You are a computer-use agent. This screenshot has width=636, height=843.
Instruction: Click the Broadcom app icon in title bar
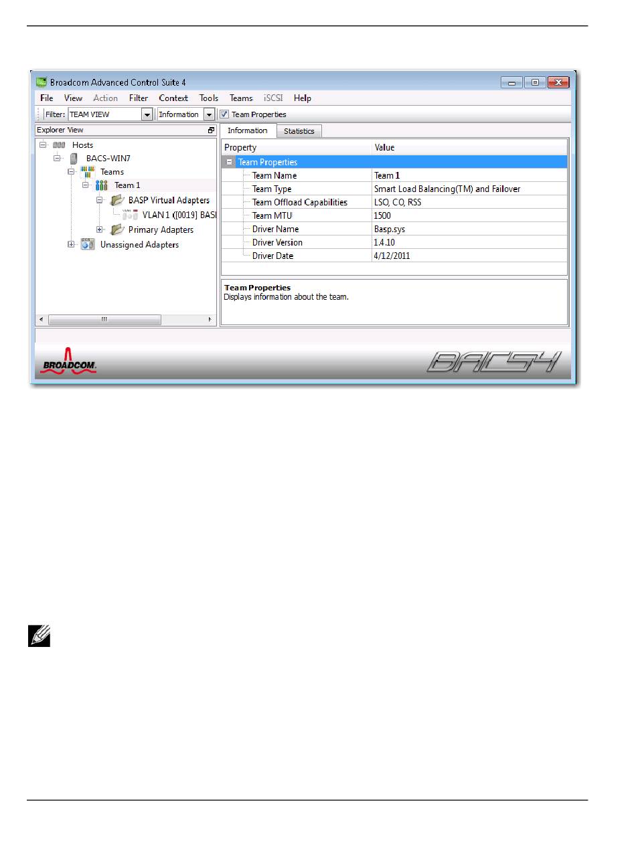click(x=42, y=82)
